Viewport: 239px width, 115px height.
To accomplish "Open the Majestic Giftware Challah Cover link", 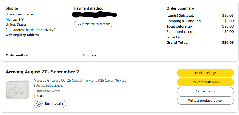I will click(x=80, y=81).
